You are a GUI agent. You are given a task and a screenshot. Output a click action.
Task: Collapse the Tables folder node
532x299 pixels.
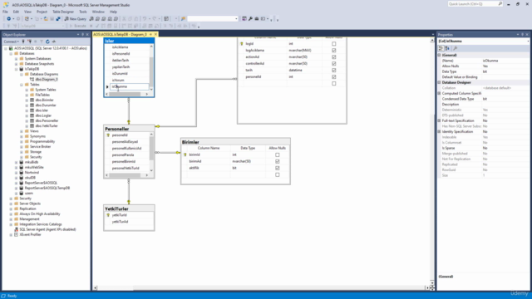(x=22, y=85)
